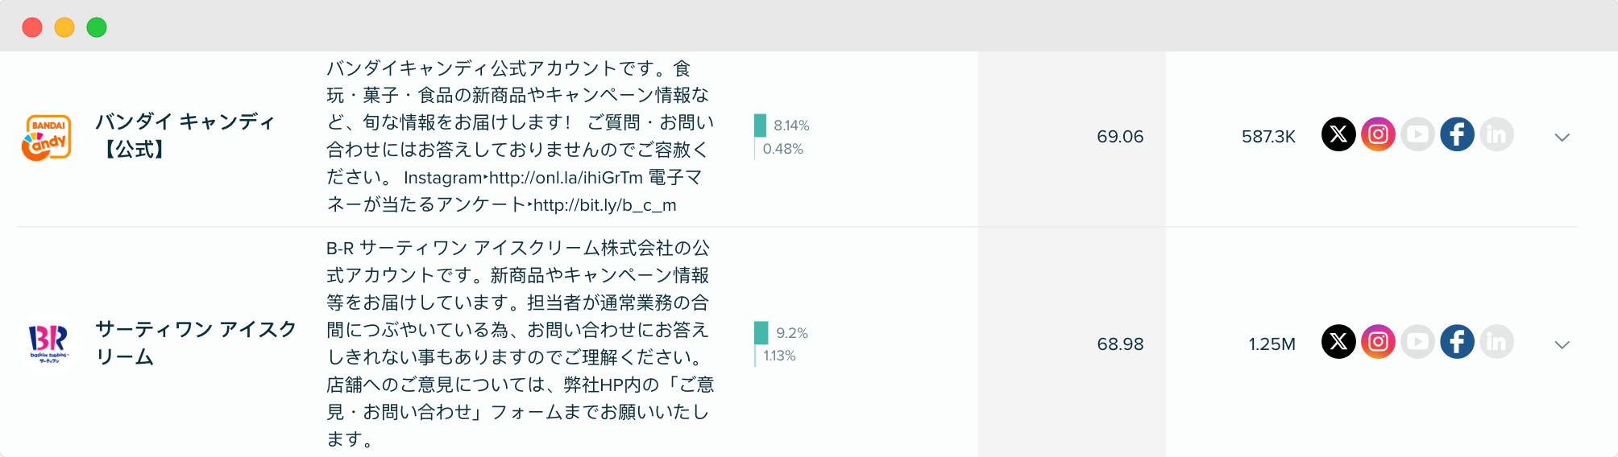Click the X icon for Bandai Candy
1618x457 pixels.
point(1338,134)
